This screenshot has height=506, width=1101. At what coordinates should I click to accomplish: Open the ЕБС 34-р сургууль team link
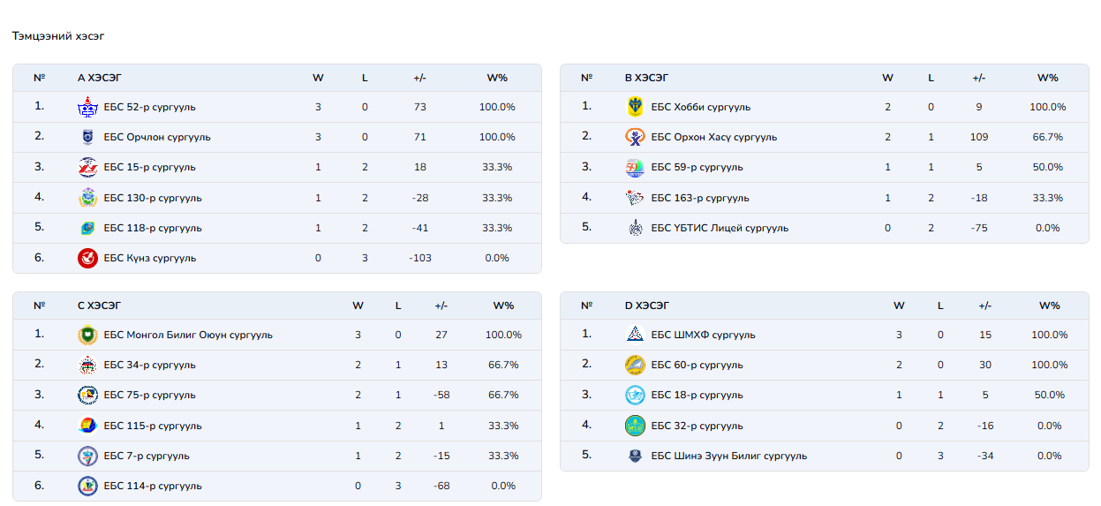coord(149,365)
